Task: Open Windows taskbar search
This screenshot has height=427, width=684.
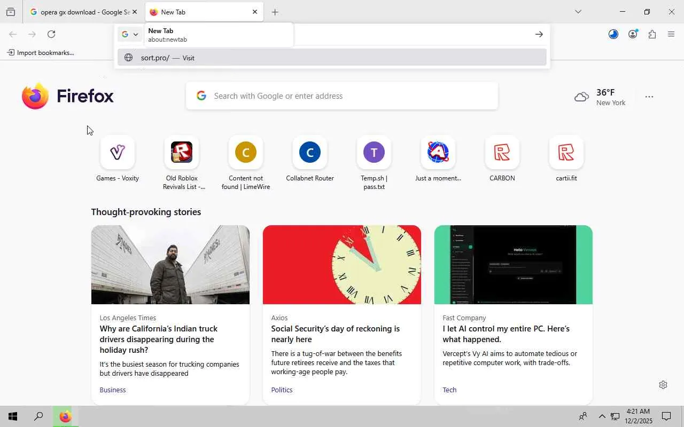Action: pos(38,416)
